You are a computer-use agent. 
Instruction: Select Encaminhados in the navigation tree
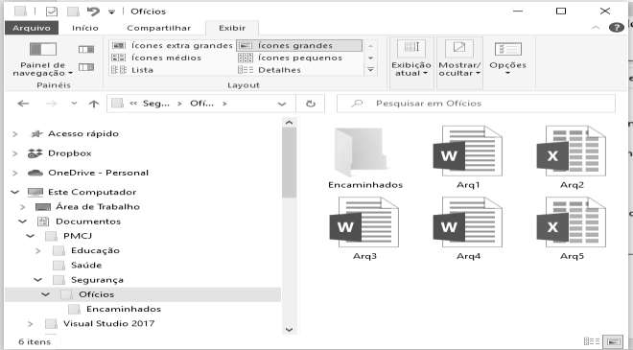point(124,309)
